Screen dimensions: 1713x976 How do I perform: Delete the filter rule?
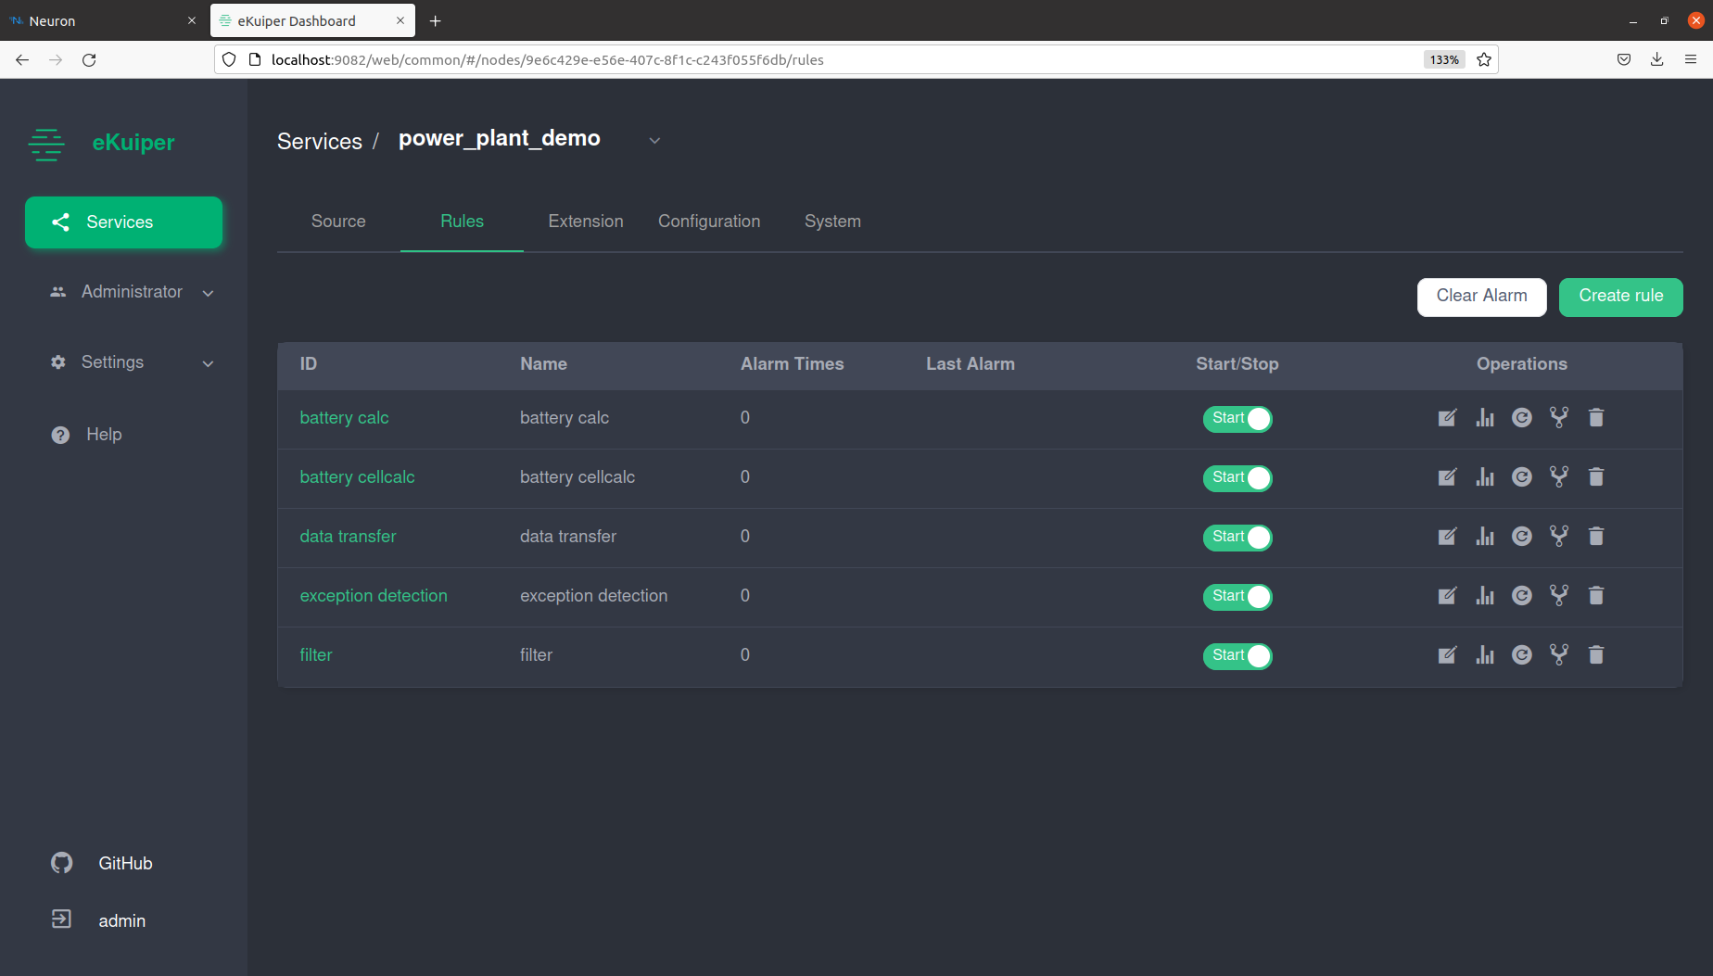click(1596, 655)
